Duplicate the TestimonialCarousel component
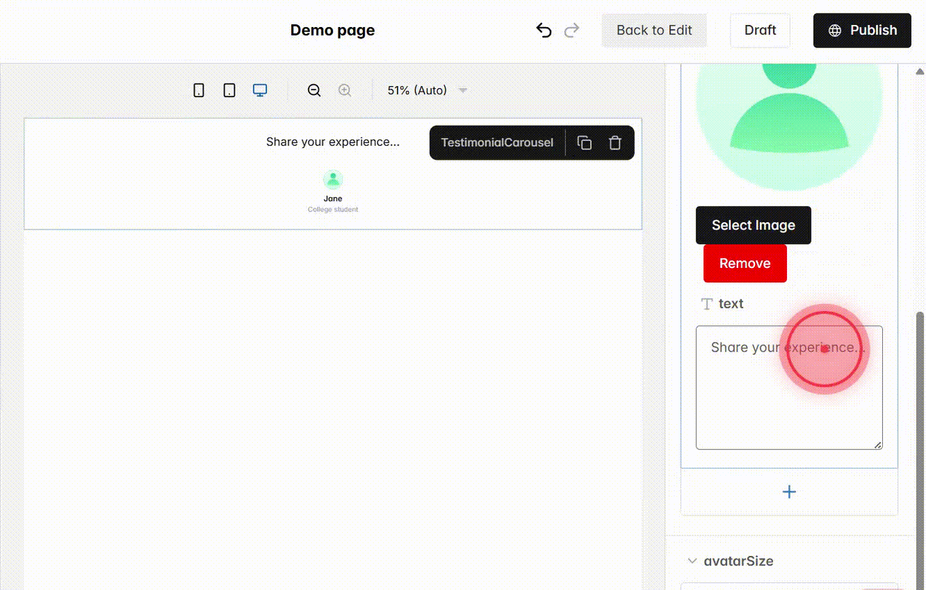 coord(585,142)
